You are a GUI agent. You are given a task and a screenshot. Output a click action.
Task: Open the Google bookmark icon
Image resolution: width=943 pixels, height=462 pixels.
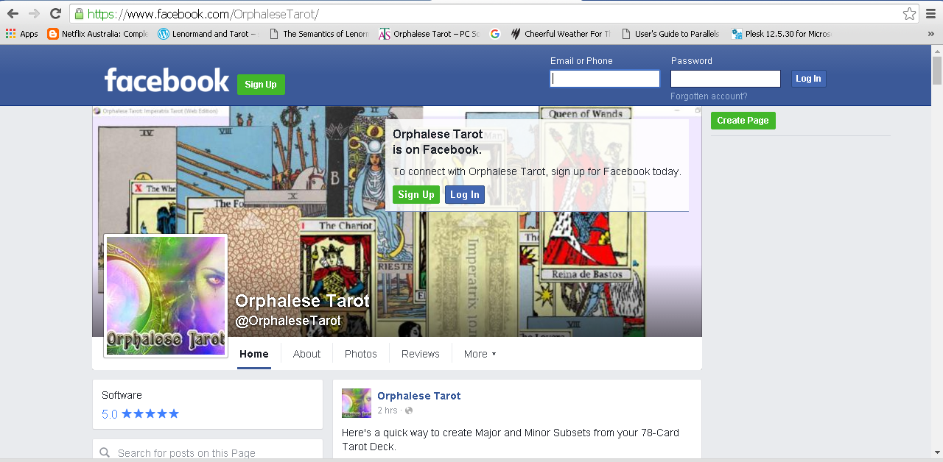(495, 34)
